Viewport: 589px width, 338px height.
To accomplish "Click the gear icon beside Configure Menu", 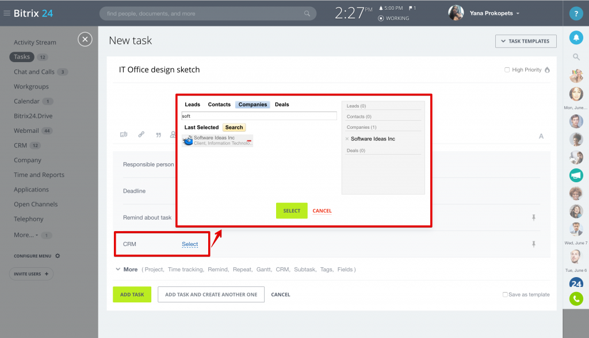I will tap(58, 256).
